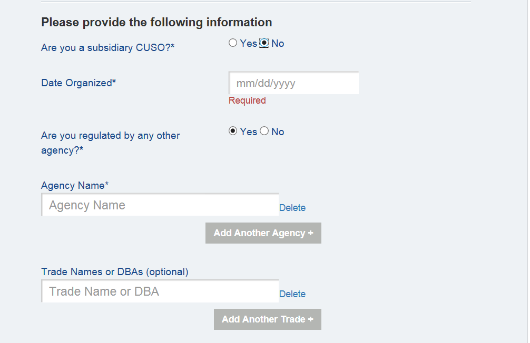Click the red 'Required' validation message

pyautogui.click(x=247, y=100)
